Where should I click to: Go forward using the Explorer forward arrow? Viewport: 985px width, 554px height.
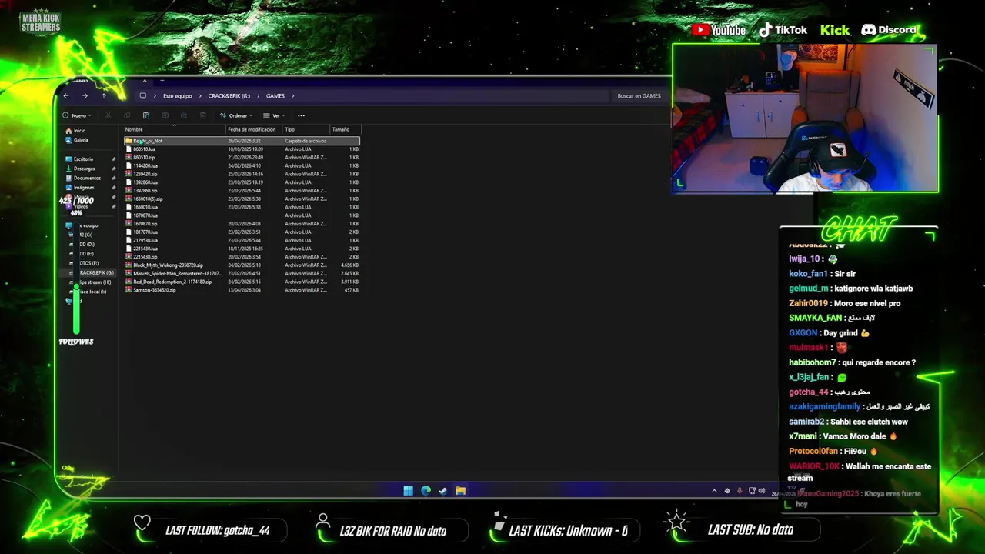pos(85,96)
